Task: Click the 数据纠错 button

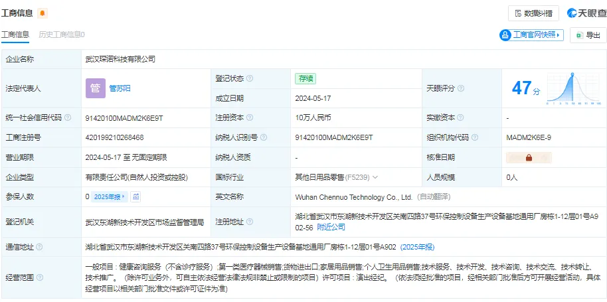Action: (533, 13)
